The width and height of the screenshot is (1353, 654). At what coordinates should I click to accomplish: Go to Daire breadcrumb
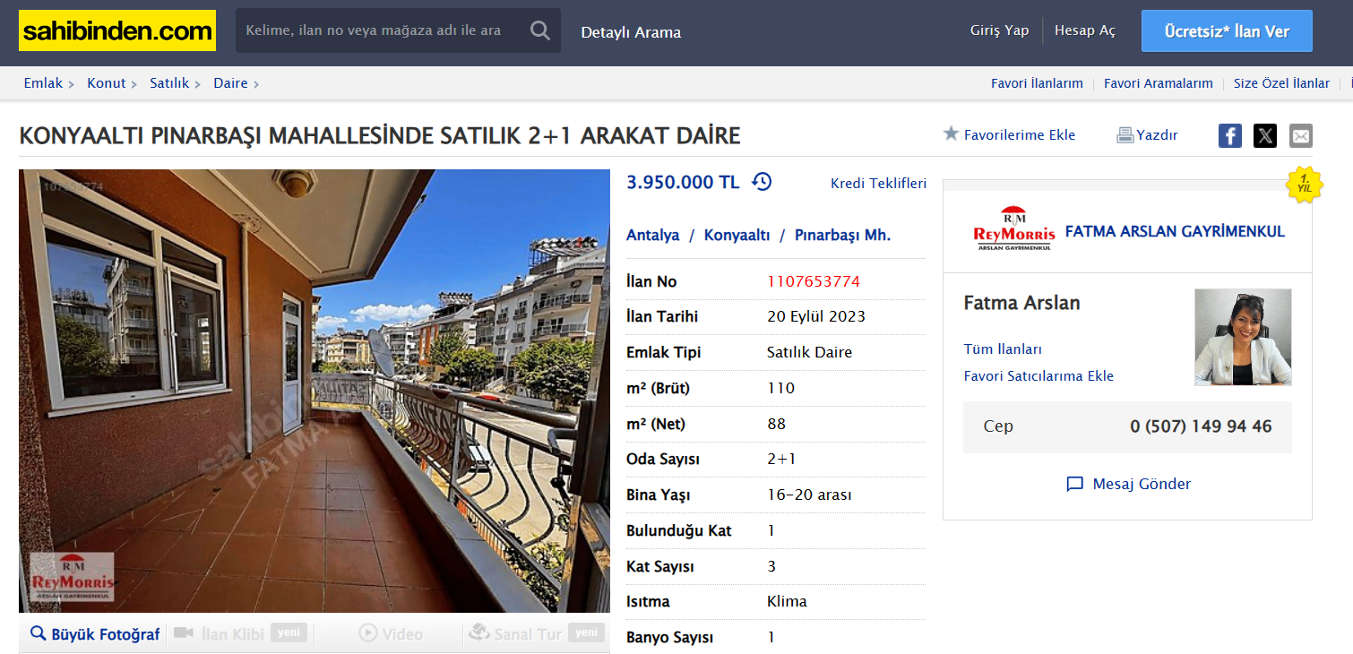click(x=230, y=83)
